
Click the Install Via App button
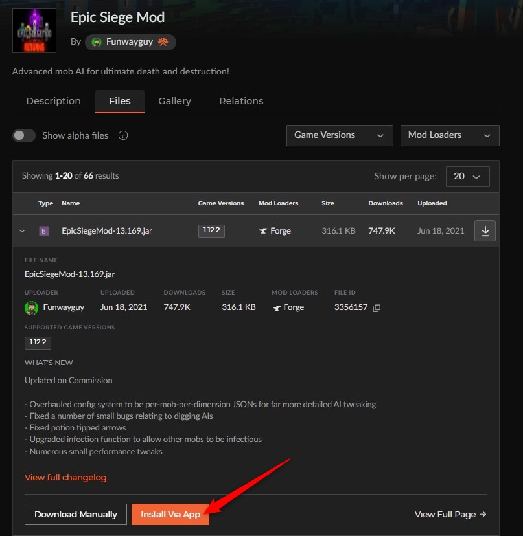pyautogui.click(x=170, y=514)
